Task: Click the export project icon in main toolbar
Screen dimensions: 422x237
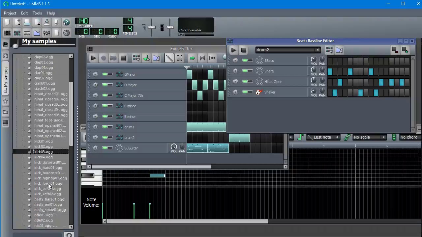Action: tap(56, 22)
